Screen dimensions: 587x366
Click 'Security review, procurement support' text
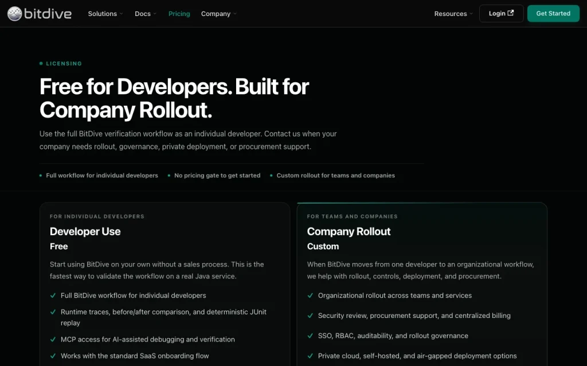414,316
